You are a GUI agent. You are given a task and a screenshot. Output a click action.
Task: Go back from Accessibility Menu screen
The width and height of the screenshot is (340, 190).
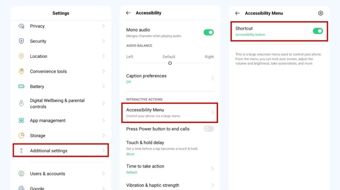(237, 13)
